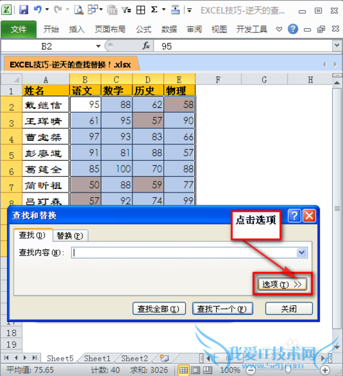Image resolution: width=343 pixels, height=376 pixels.
Task: Click the insert row icon
Action: [176, 10]
